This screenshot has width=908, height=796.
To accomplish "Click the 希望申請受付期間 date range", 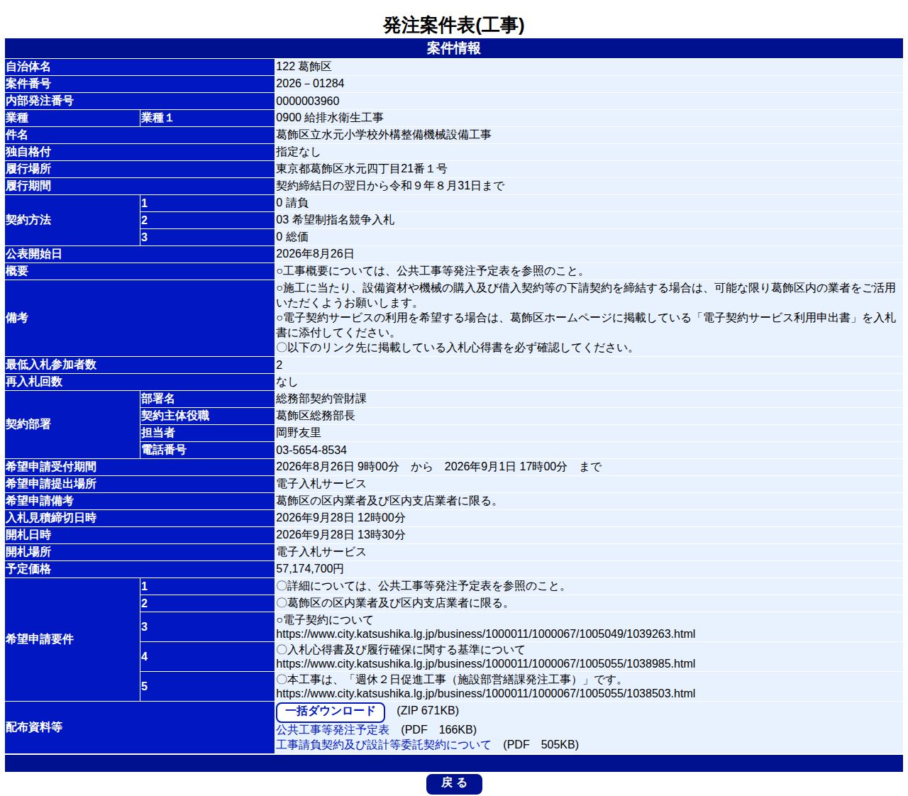I will click(x=438, y=466).
